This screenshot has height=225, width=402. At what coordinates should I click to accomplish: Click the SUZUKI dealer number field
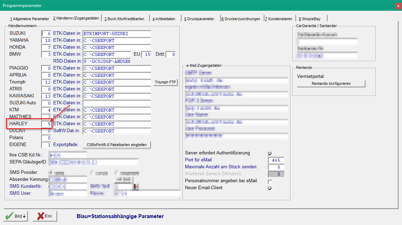pyautogui.click(x=46, y=33)
